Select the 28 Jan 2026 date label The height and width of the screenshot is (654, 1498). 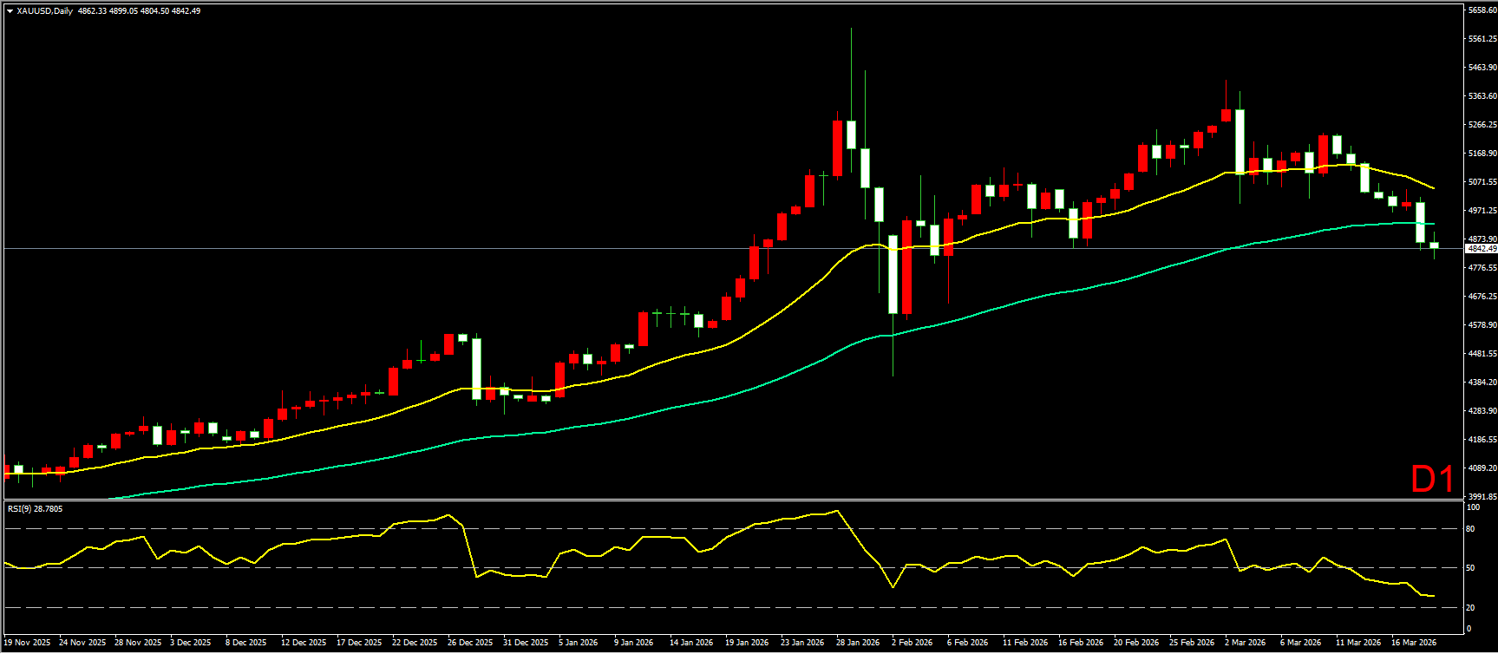pyautogui.click(x=858, y=643)
